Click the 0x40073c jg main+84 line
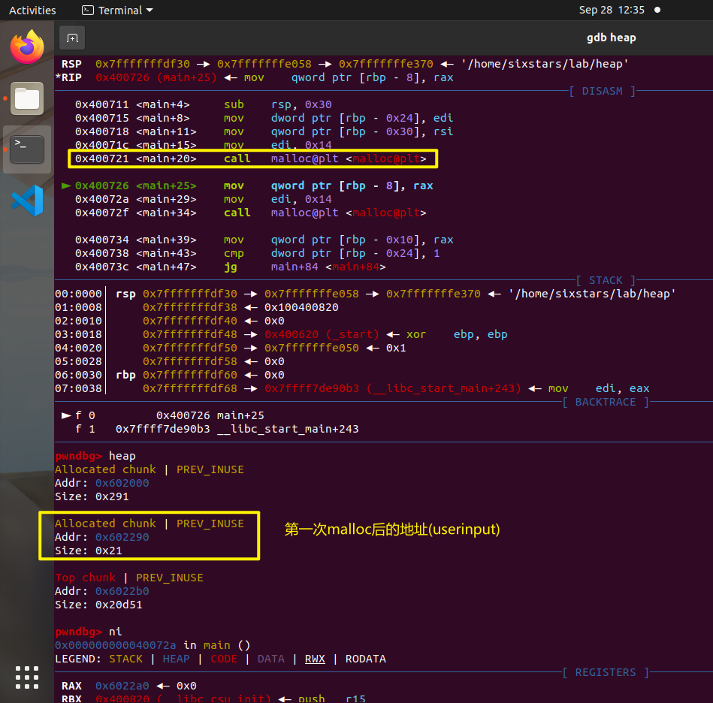Image resolution: width=713 pixels, height=703 pixels. 231,267
